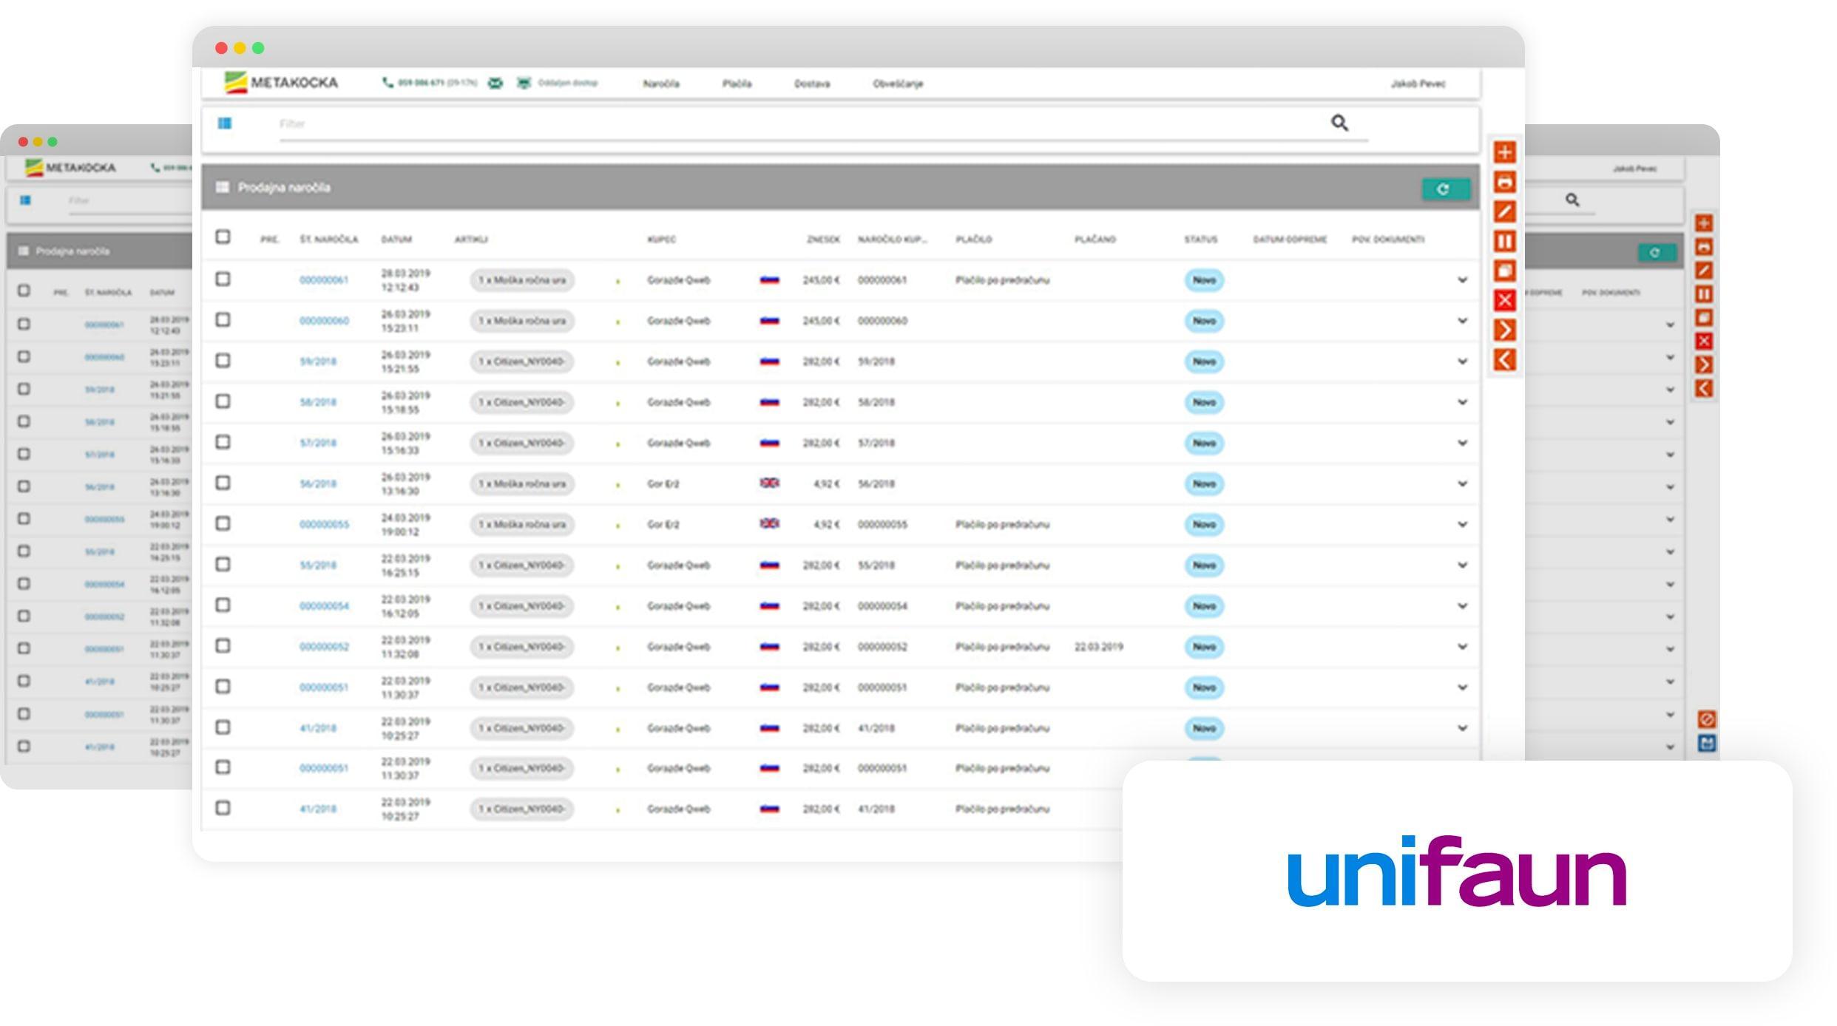
Task: Toggle the select-all checkbox in the table header
Action: 223,237
